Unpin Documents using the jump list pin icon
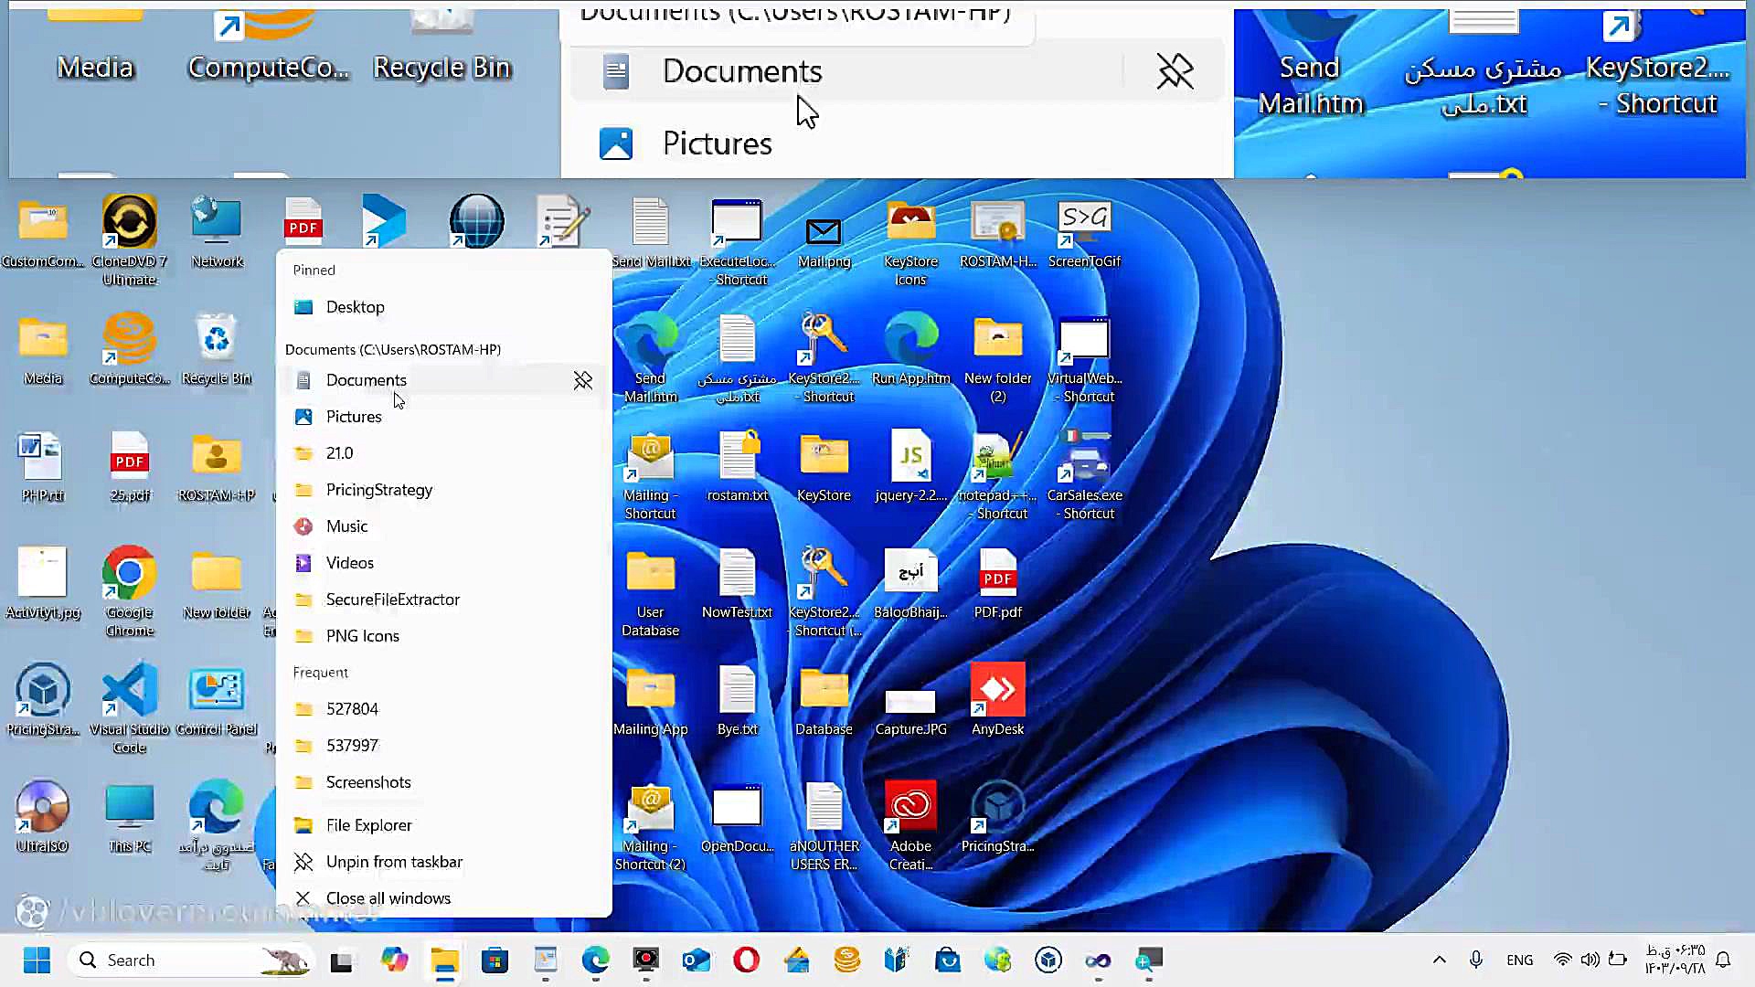The image size is (1755, 987). pos(583,380)
